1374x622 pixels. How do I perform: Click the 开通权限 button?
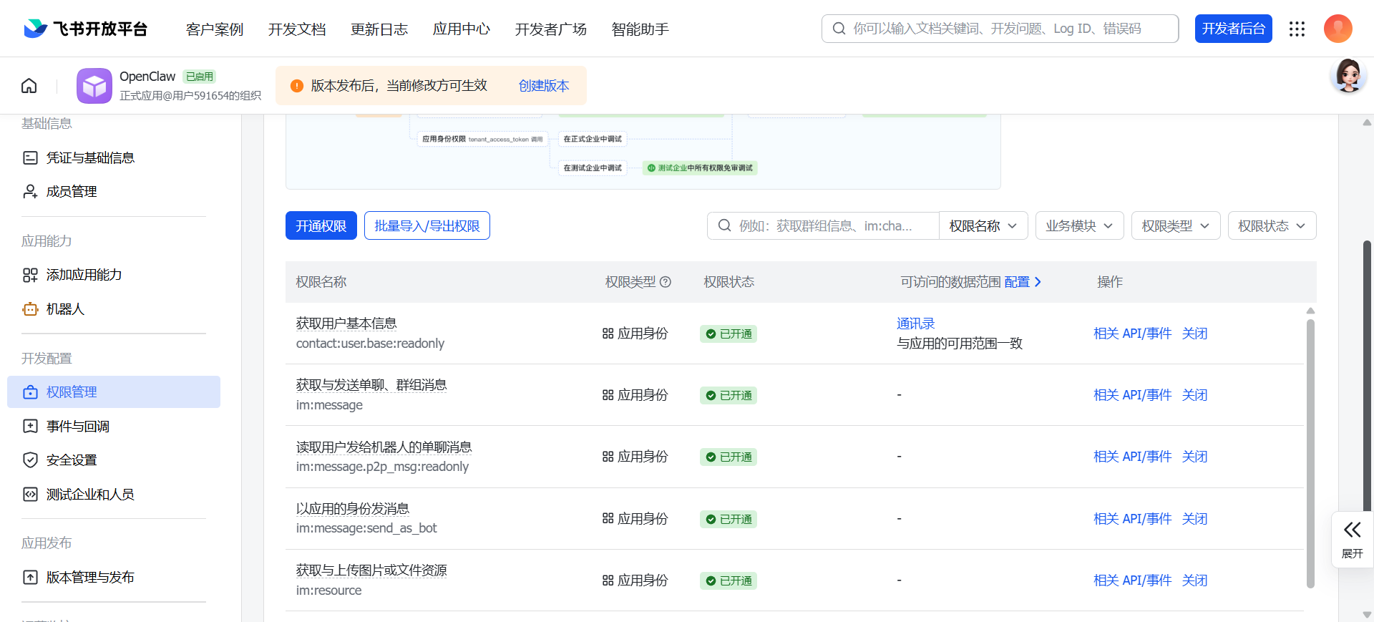[x=321, y=226]
